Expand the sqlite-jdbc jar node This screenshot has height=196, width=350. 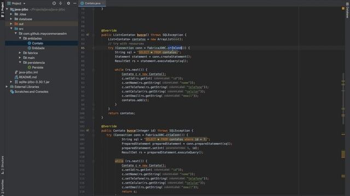coord(11,82)
